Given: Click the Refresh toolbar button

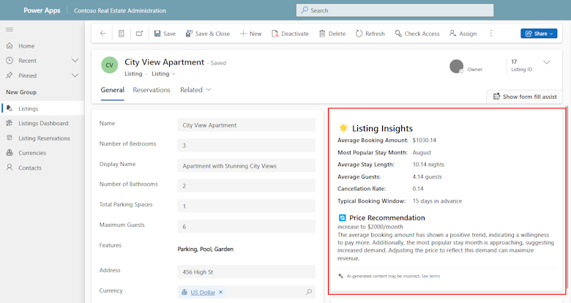Looking at the screenshot, I should point(370,34).
